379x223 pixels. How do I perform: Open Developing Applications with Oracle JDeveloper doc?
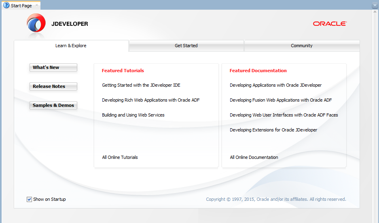point(276,85)
